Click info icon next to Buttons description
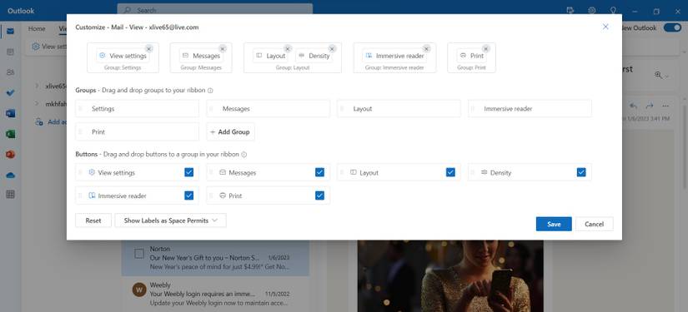This screenshot has height=312, width=688. point(244,155)
